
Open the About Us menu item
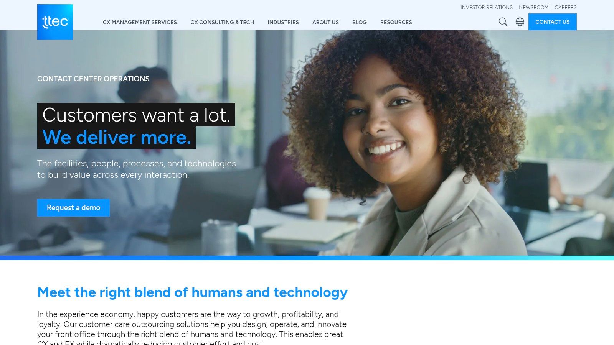tap(325, 22)
